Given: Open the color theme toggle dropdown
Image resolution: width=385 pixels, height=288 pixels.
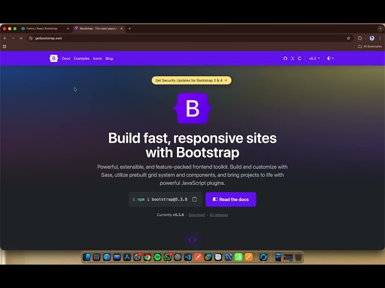Looking at the screenshot, I should point(330,58).
